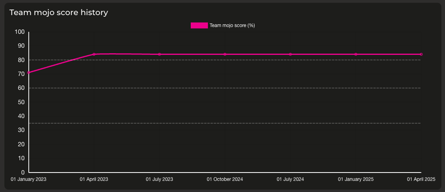This screenshot has width=445, height=192.
Task: Click the Team mojo score history title
Action: (x=59, y=13)
